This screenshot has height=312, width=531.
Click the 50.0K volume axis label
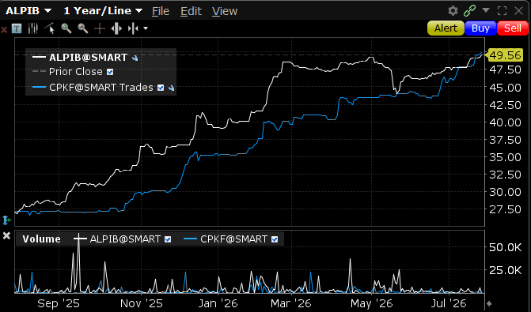pyautogui.click(x=505, y=247)
